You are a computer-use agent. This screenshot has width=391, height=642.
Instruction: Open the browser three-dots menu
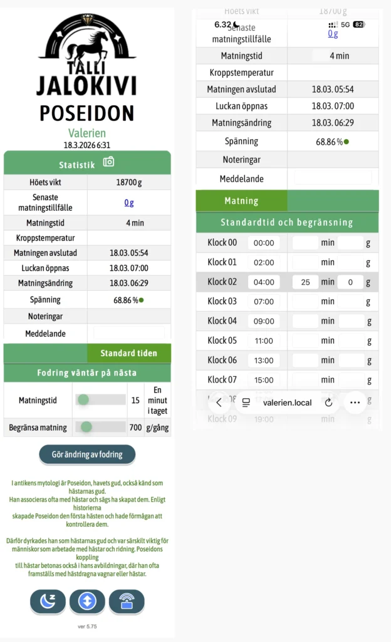tap(355, 403)
